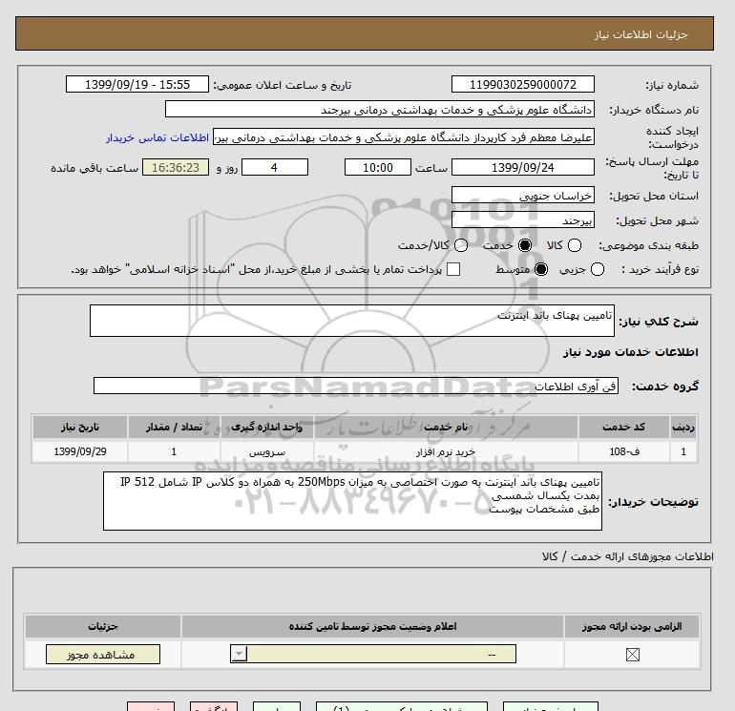Click the request creator field (علیرضا معظم فرد)
This screenshot has height=711, width=735.
[404, 137]
